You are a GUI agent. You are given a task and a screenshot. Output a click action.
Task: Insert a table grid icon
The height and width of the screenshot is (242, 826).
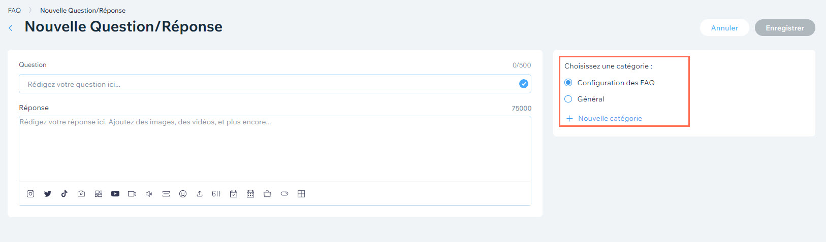(x=301, y=194)
